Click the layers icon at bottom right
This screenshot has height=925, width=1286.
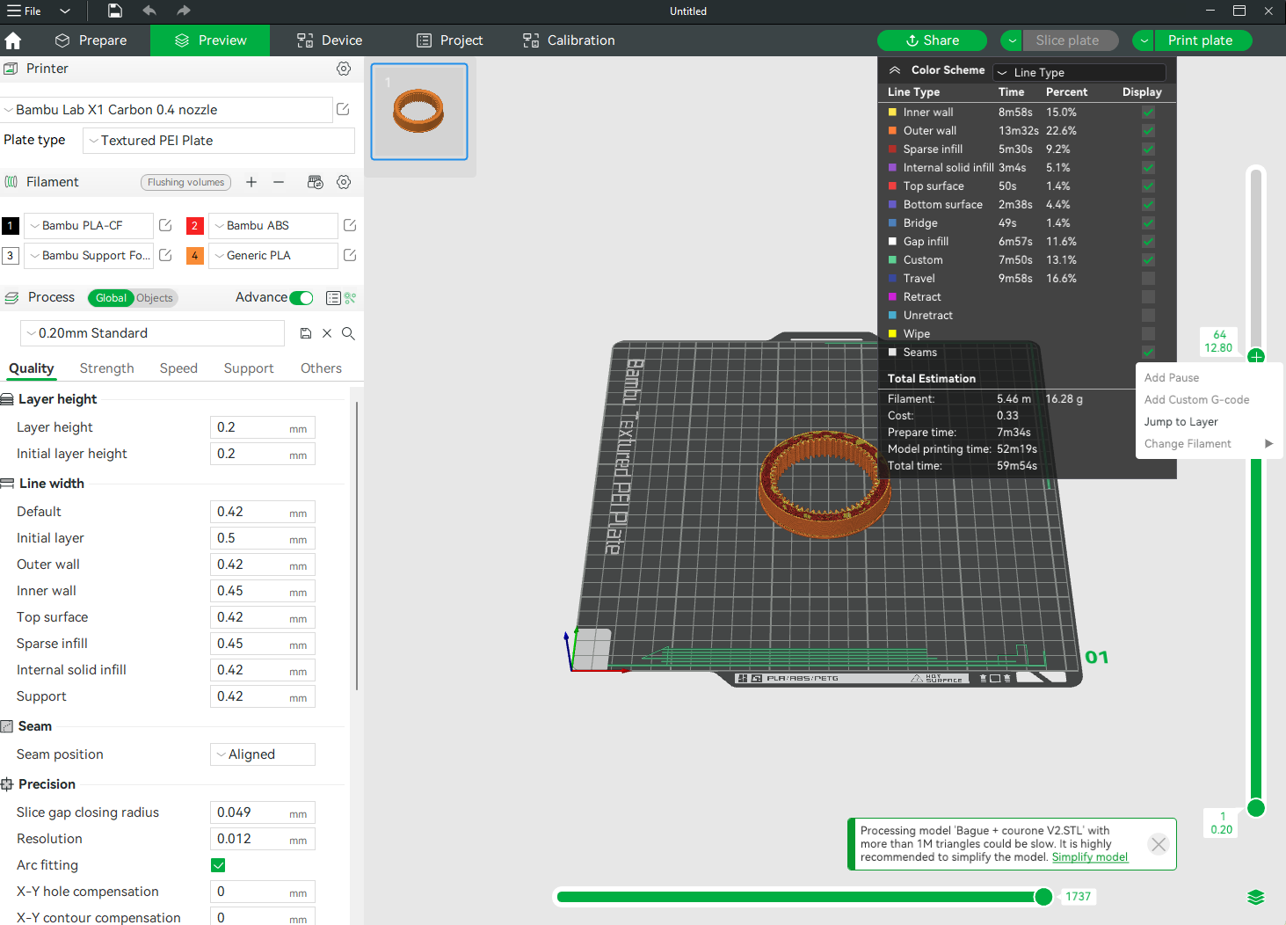coord(1255,897)
